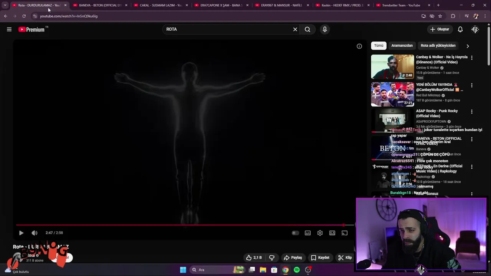Open Red Bull Mikstеyp 27:21 thumbnail
This screenshot has width=491, height=276.
click(x=392, y=94)
